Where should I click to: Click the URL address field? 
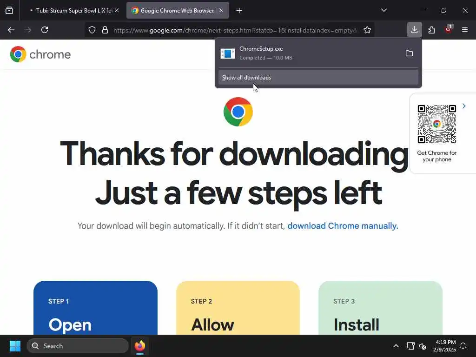click(x=235, y=30)
